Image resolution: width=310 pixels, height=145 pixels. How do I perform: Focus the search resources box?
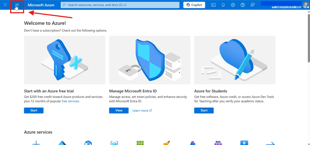pos(120,5)
